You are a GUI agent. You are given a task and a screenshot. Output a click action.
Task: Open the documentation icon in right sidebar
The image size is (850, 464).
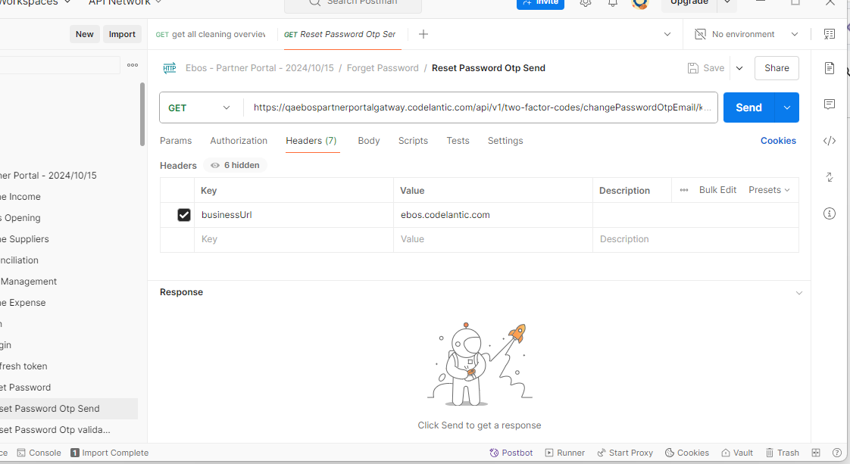pyautogui.click(x=830, y=67)
